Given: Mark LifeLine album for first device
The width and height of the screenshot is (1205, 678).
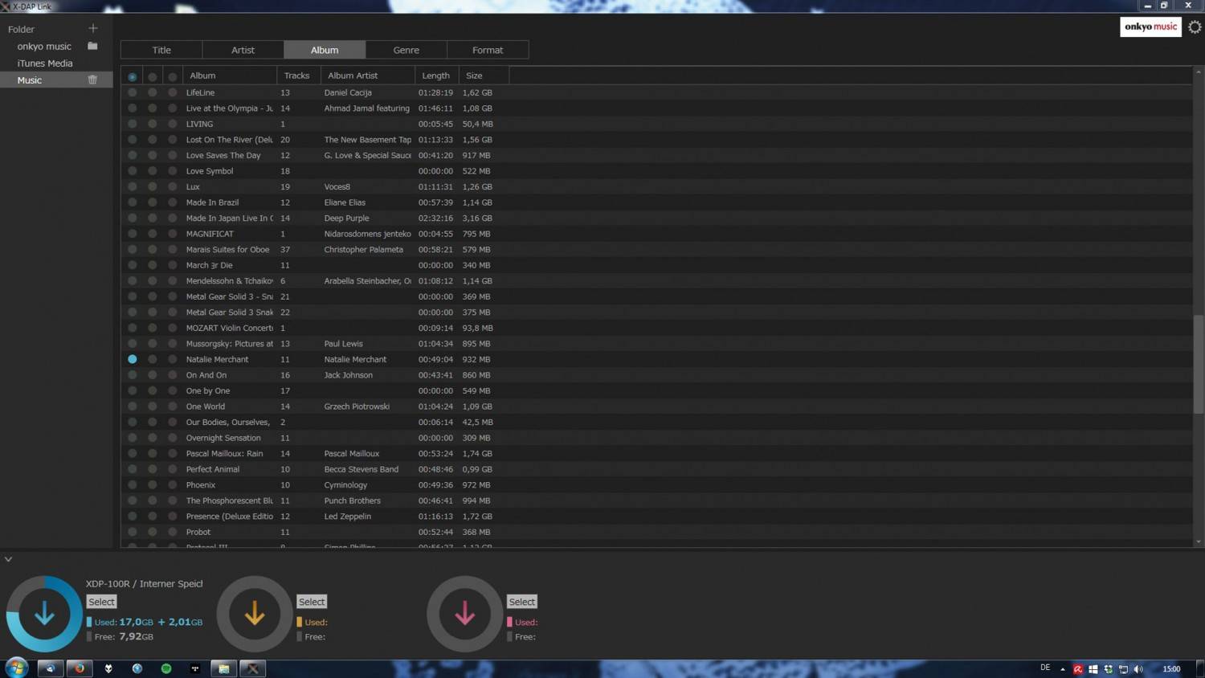Looking at the screenshot, I should [x=133, y=92].
